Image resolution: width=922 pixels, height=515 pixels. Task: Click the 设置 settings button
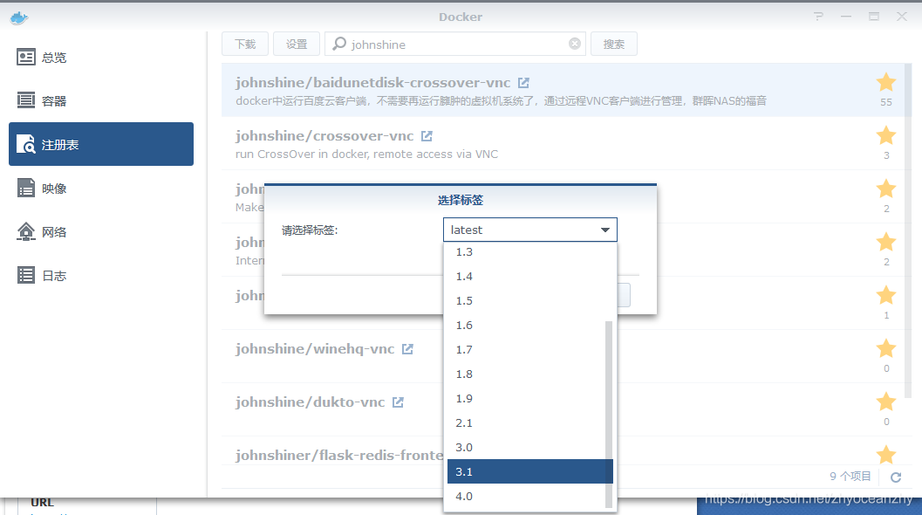297,45
